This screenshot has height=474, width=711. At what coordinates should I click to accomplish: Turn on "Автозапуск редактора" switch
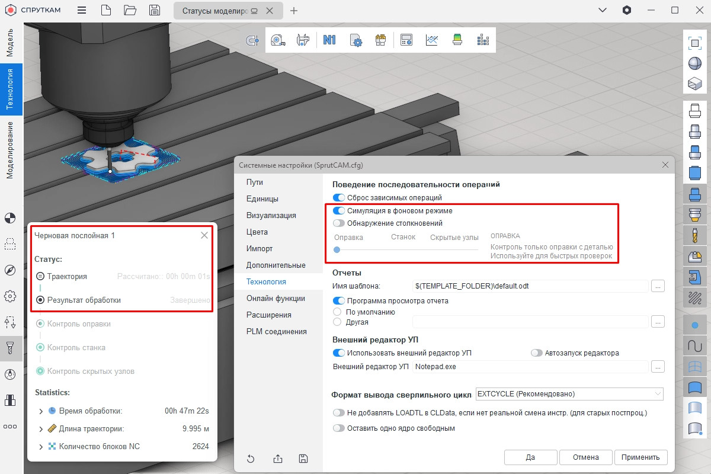pyautogui.click(x=537, y=353)
